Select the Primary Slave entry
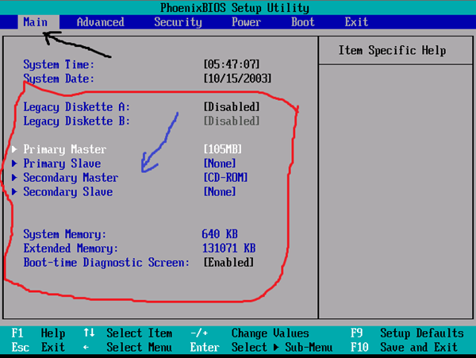This screenshot has width=476, height=358. click(x=62, y=164)
